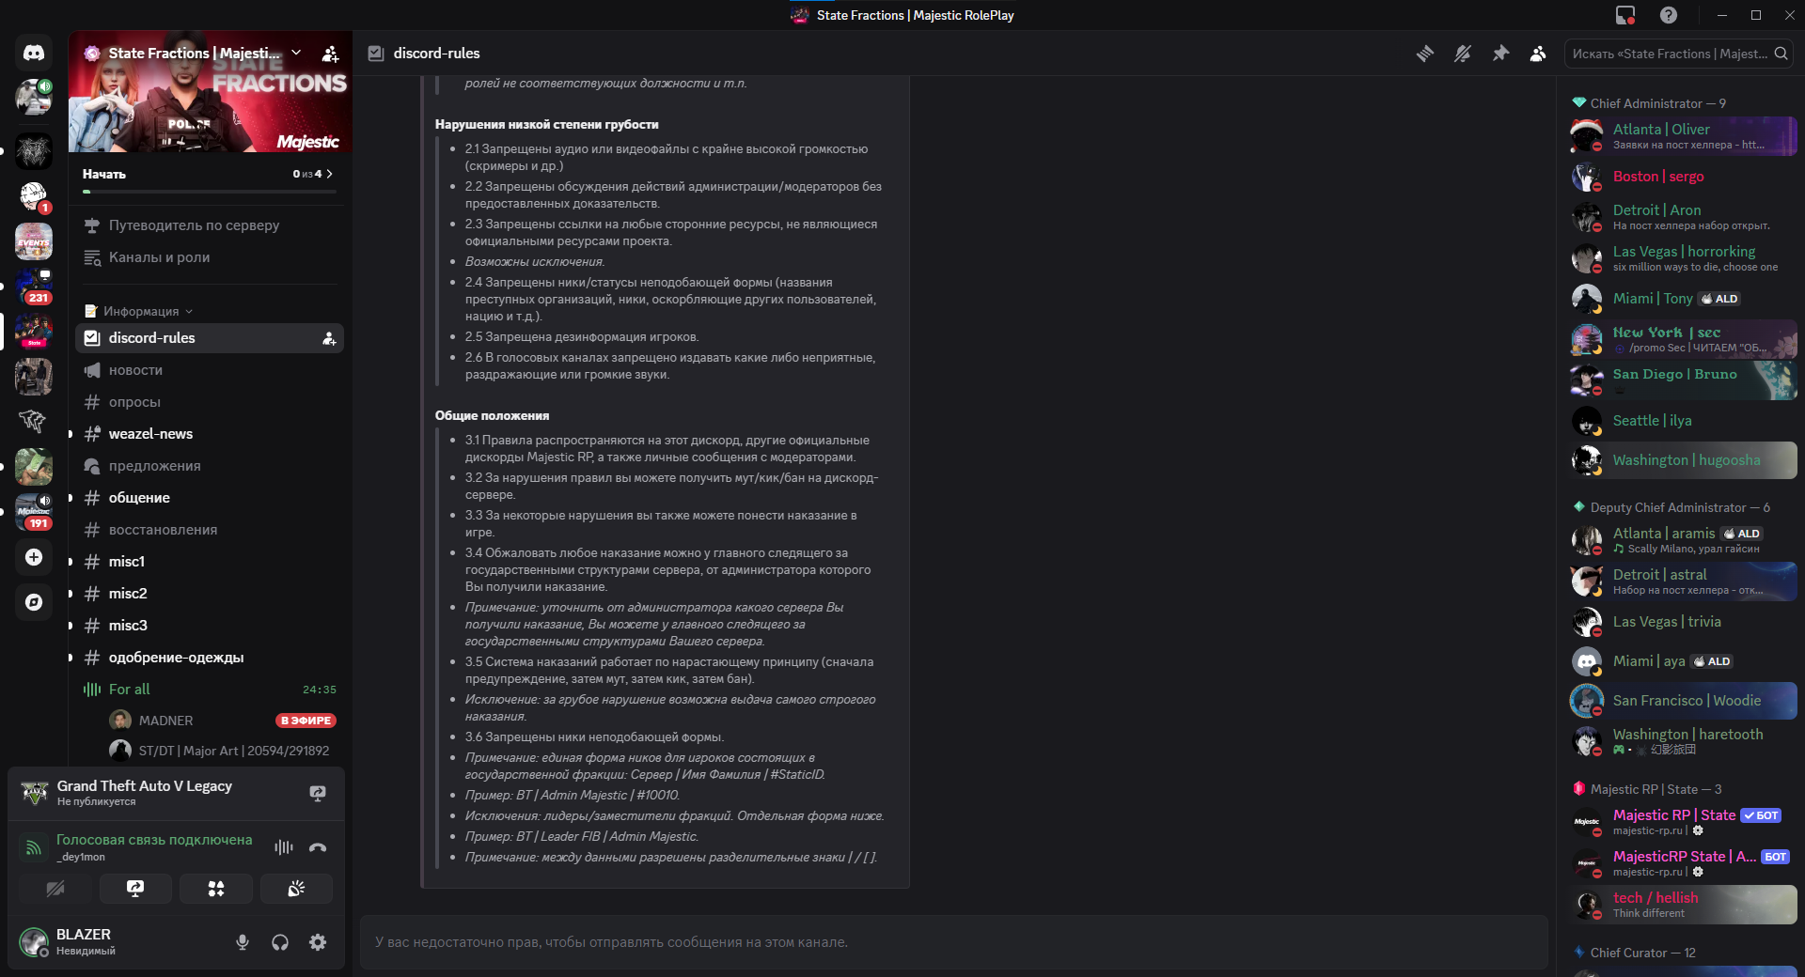The image size is (1805, 977).
Task: Toggle headphones deafen
Action: click(x=280, y=942)
